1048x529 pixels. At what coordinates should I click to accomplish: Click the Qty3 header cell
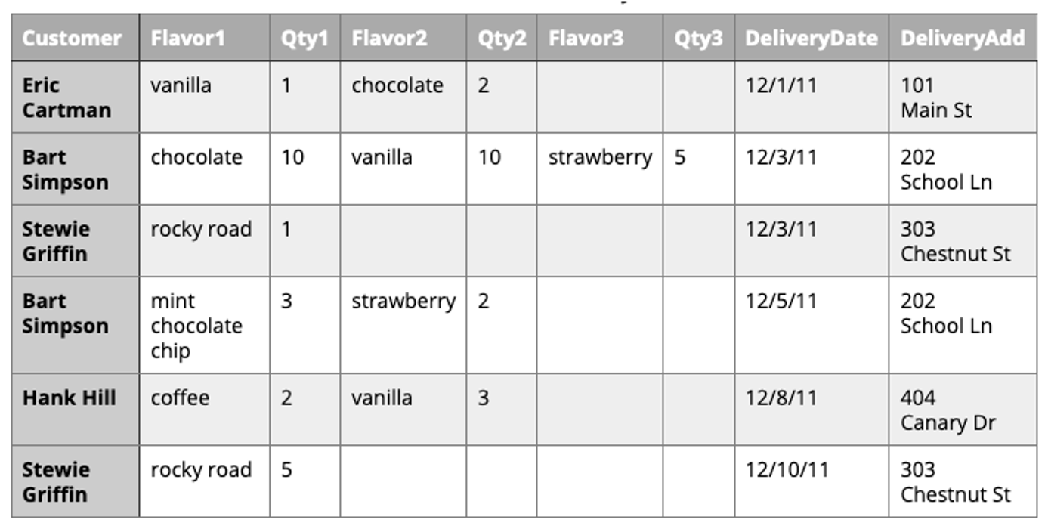tap(698, 38)
